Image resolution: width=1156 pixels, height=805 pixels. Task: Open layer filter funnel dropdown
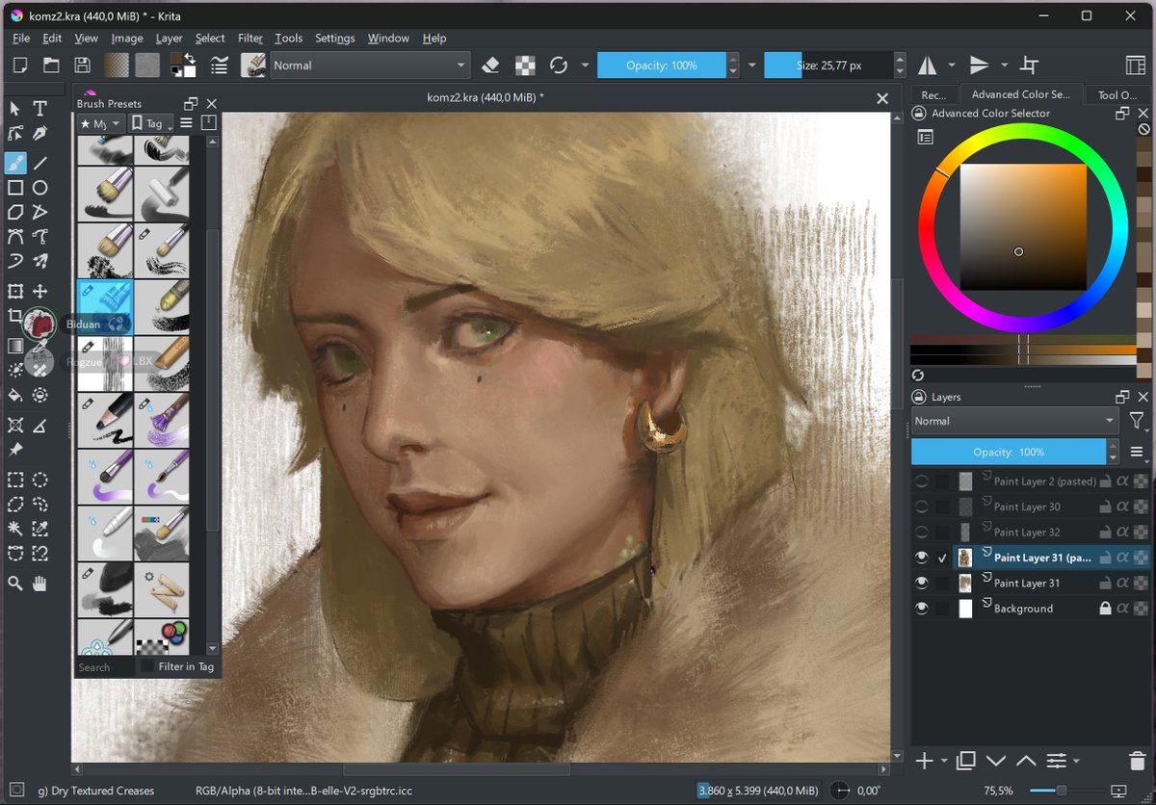[x=1138, y=421]
